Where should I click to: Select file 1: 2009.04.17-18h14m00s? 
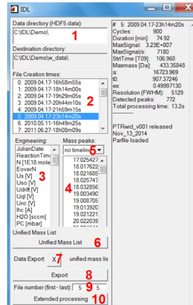tap(56, 89)
